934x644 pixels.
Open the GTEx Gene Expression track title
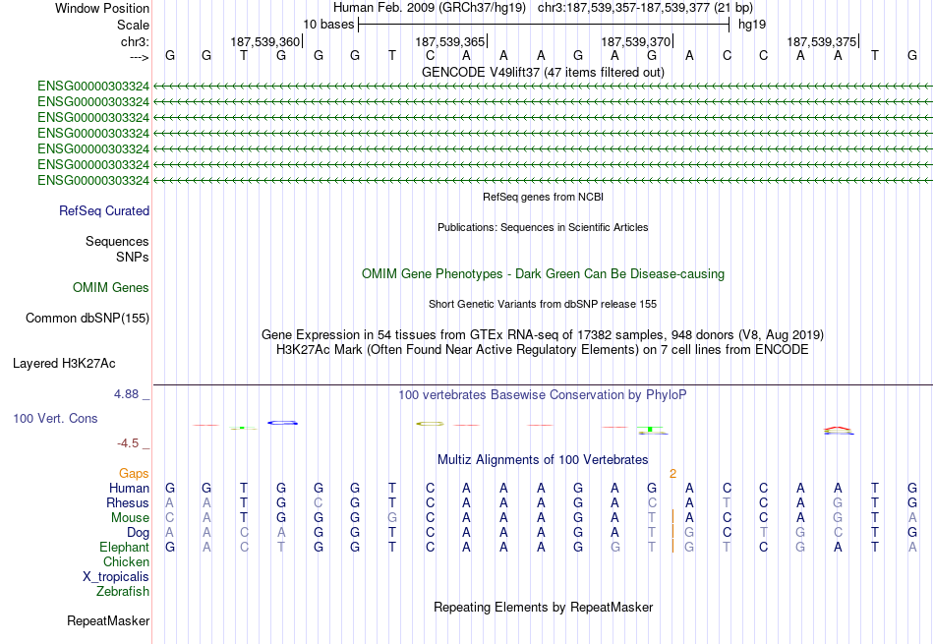(x=543, y=335)
